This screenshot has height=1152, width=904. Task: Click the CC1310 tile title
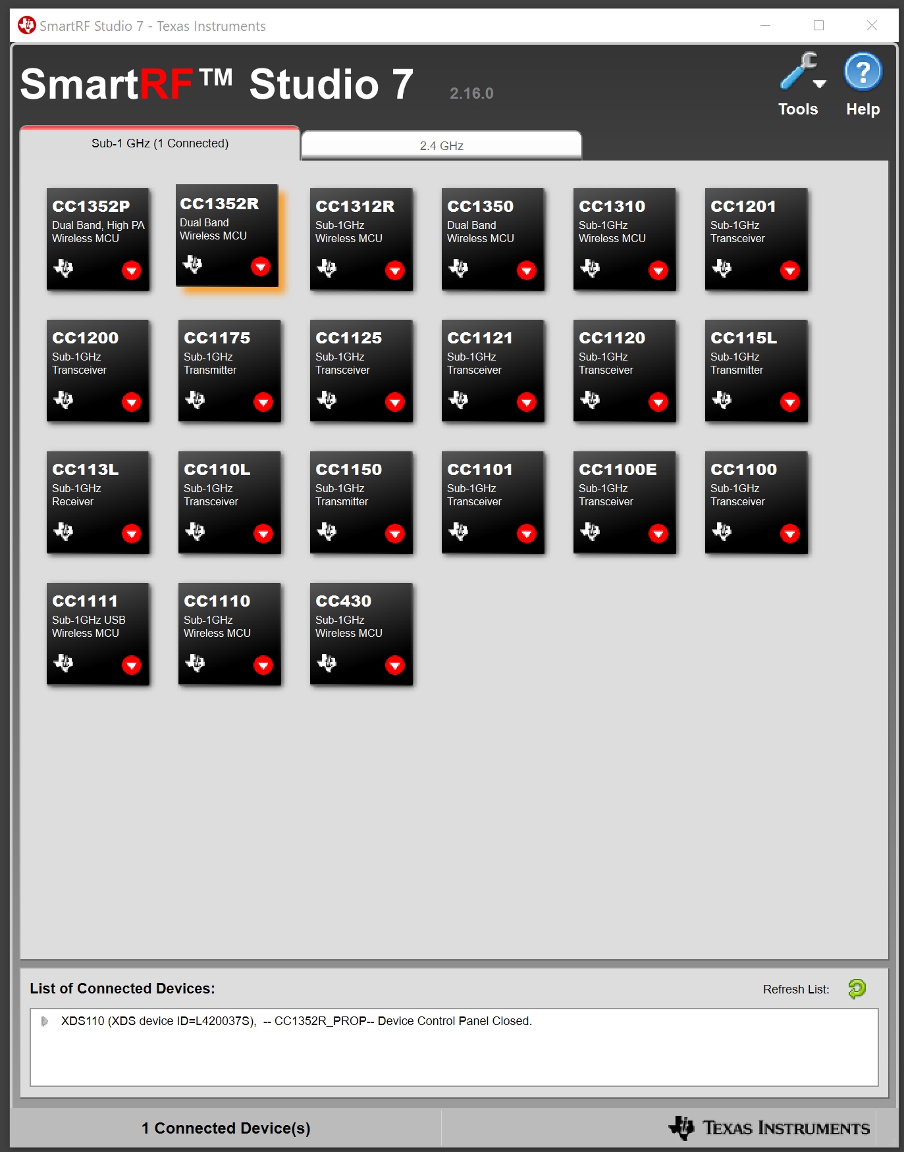[612, 207]
